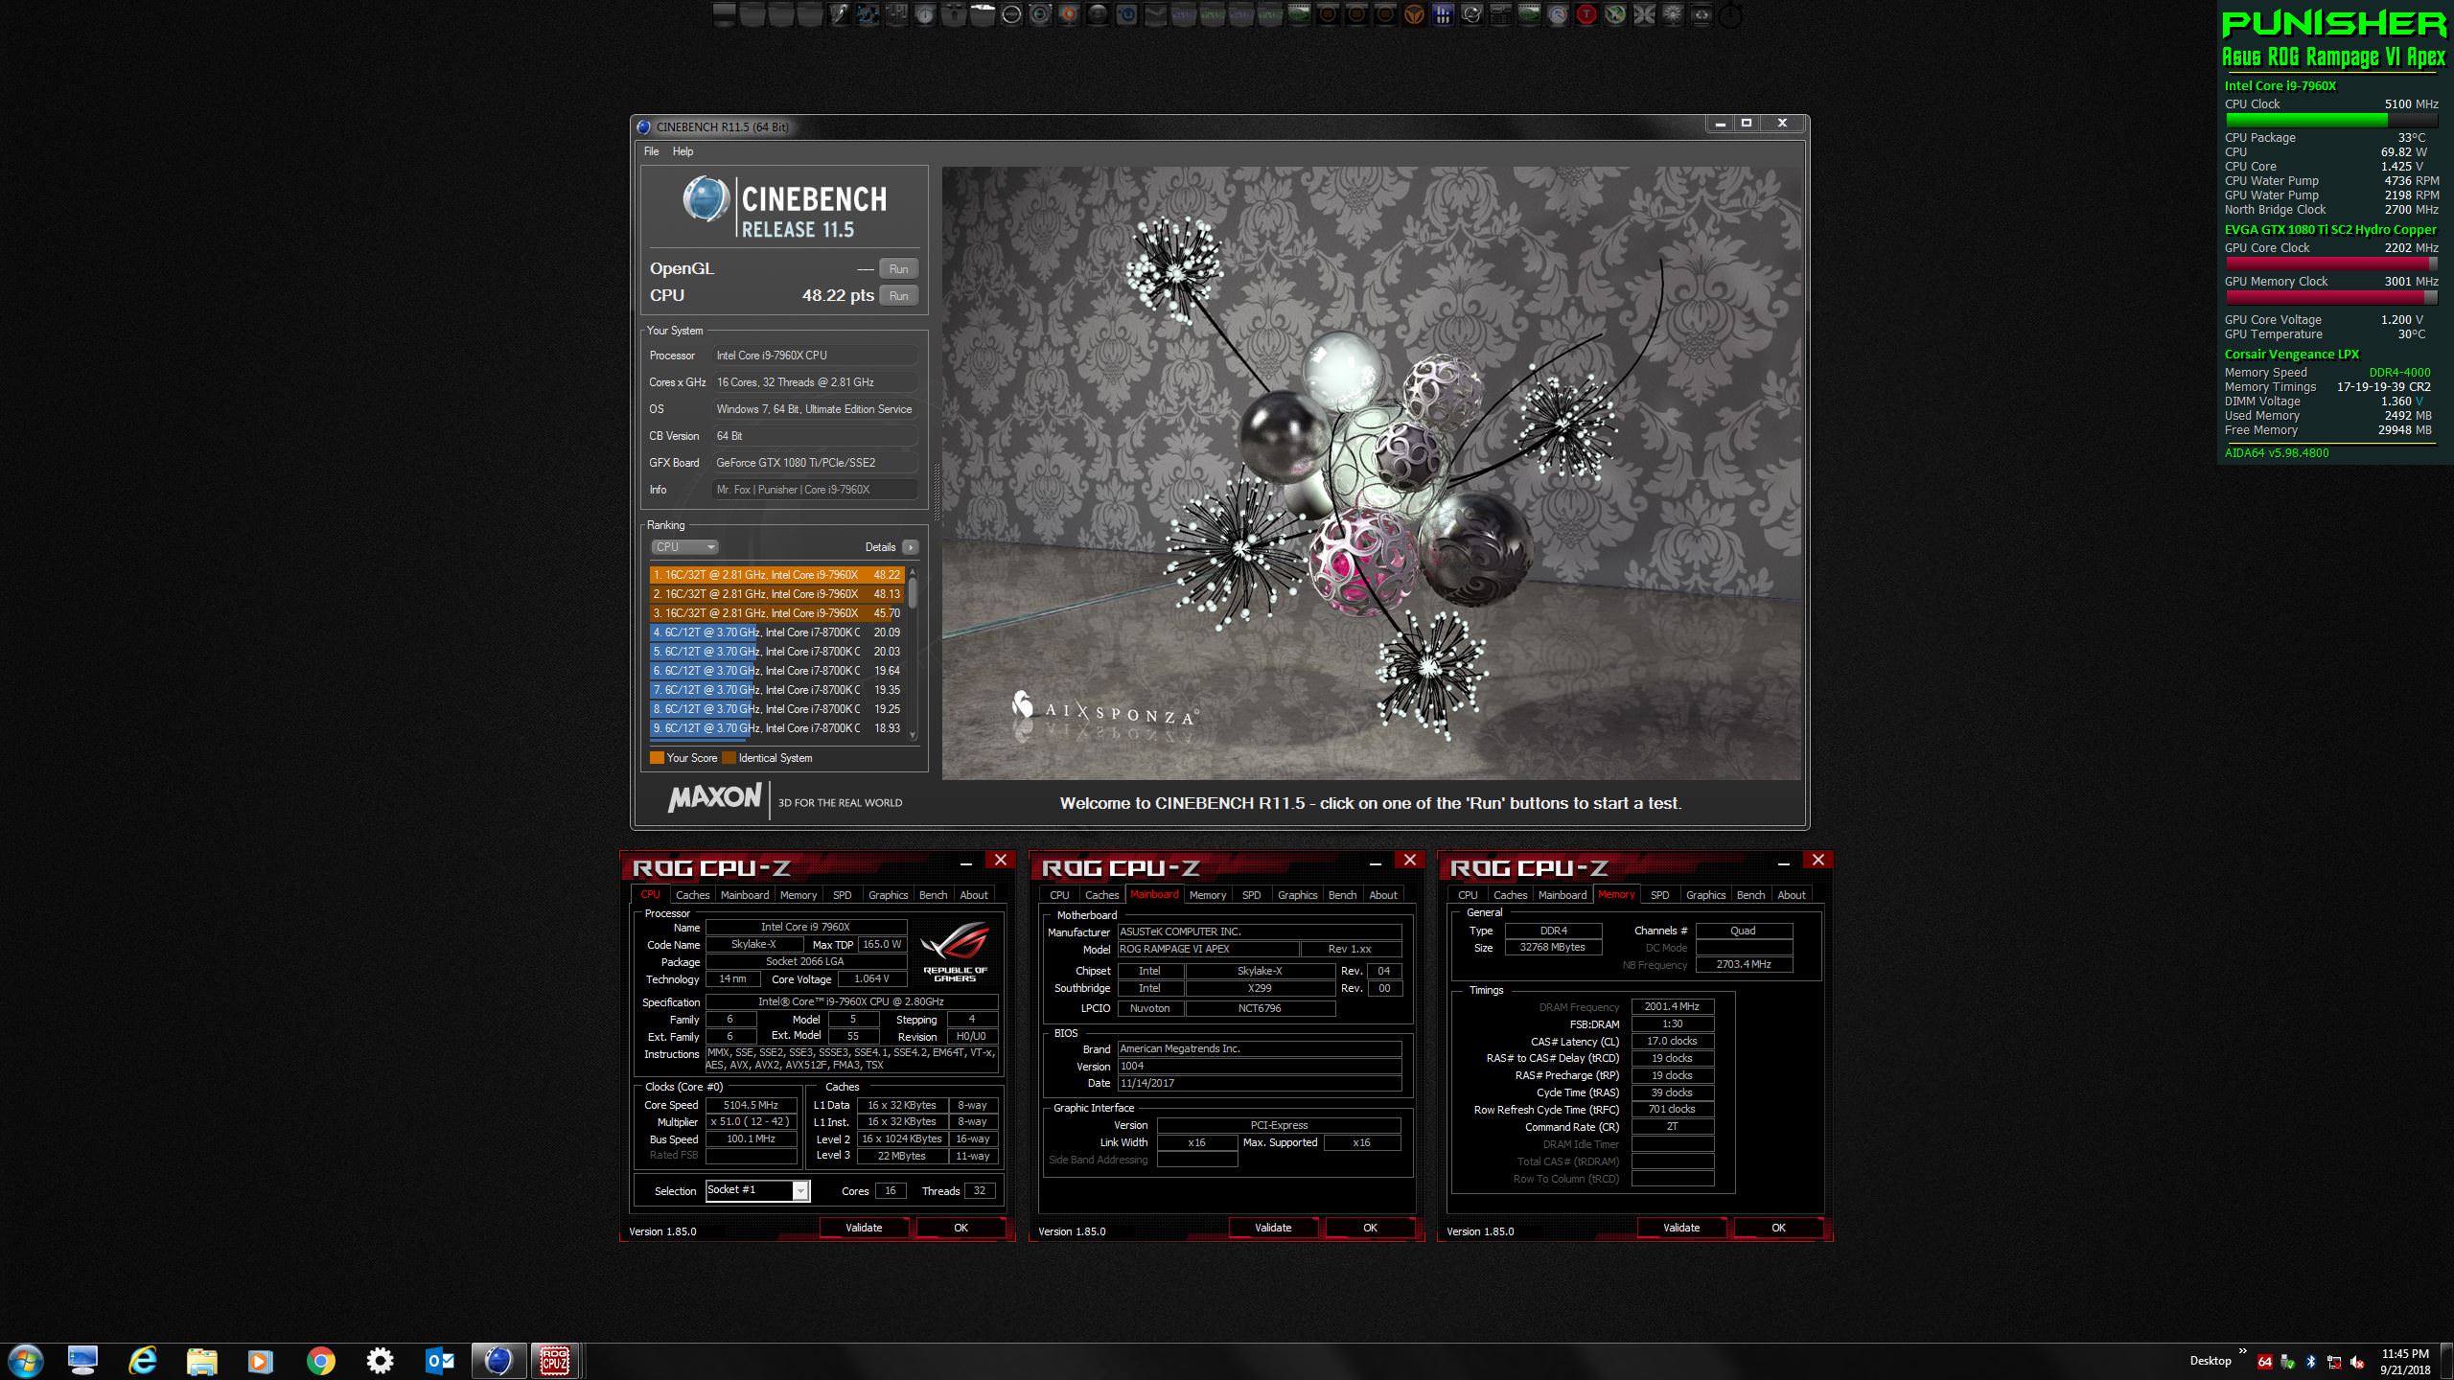
Task: Open About tab in the first CPU-Z window
Action: click(x=974, y=895)
